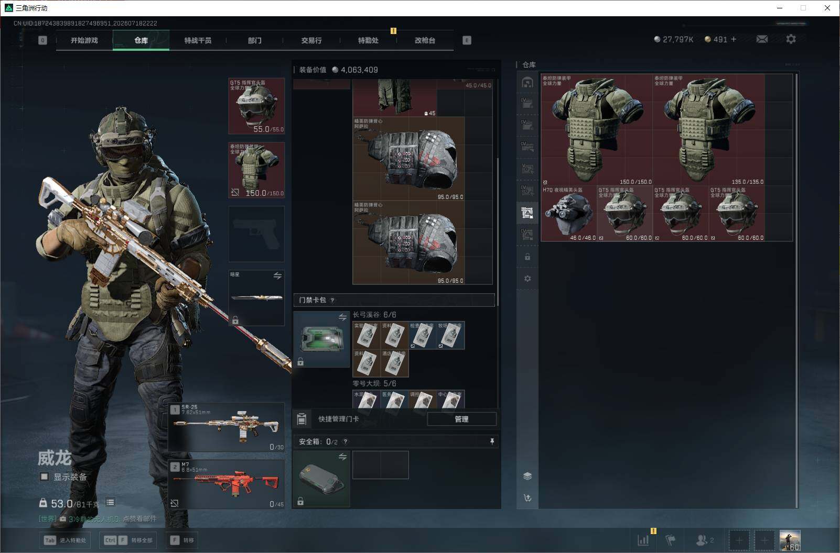840x553 pixels.
Task: Open the world chat message line
Action: 98,519
